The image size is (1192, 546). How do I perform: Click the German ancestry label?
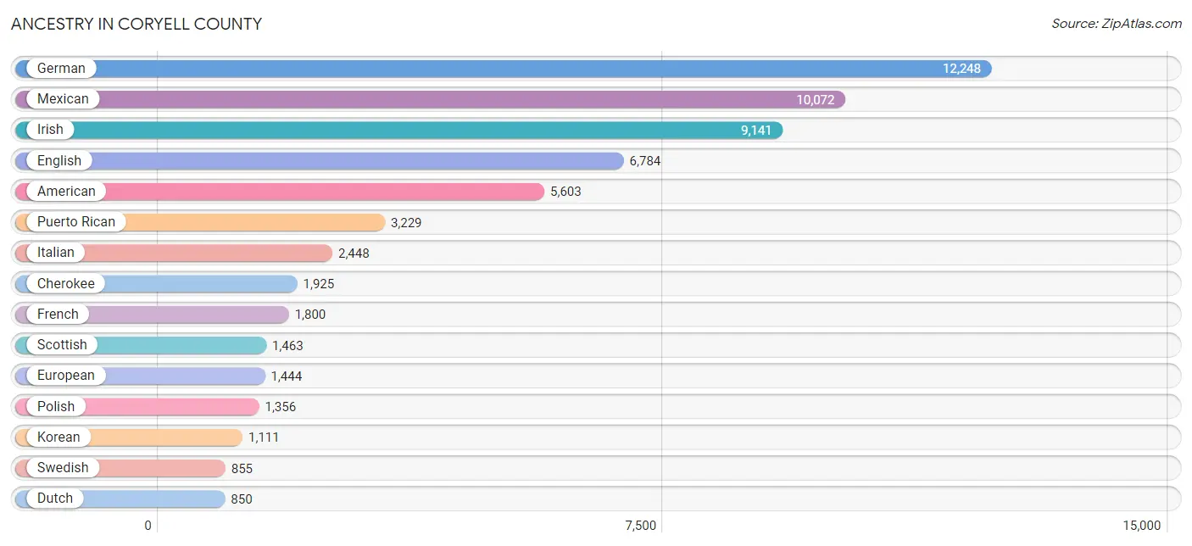pos(61,69)
